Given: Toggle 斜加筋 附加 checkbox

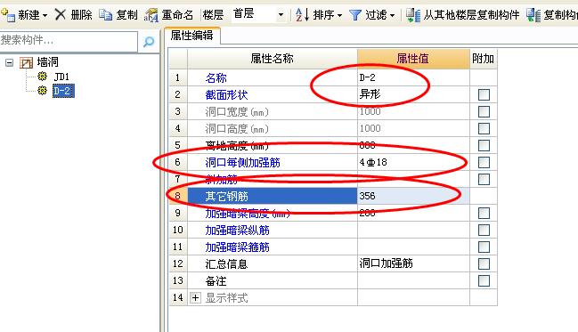Looking at the screenshot, I should point(484,180).
